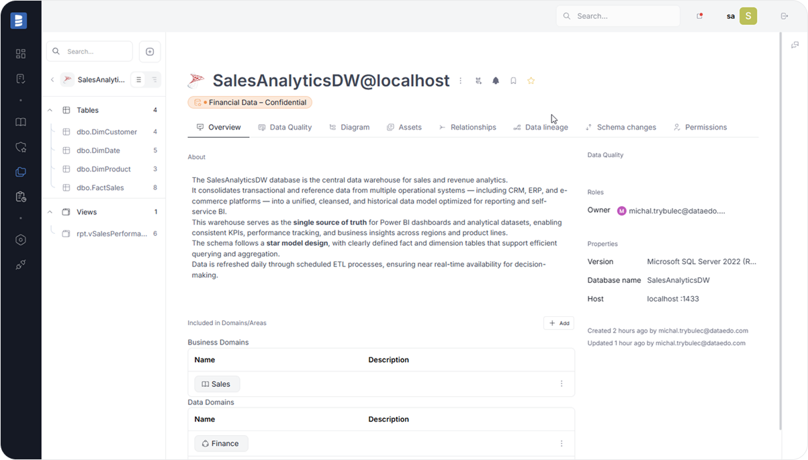This screenshot has width=808, height=460.
Task: Switch to the Data Quality tab
Action: tap(285, 127)
